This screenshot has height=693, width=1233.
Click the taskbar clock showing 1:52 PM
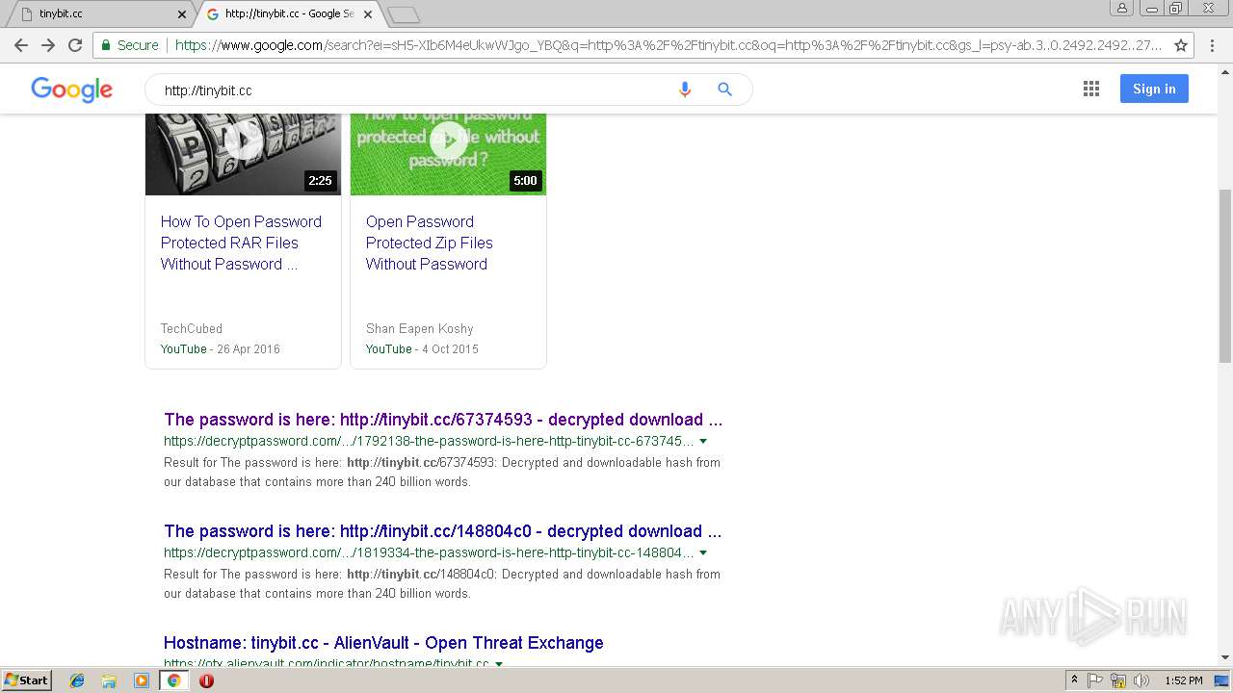pyautogui.click(x=1183, y=680)
